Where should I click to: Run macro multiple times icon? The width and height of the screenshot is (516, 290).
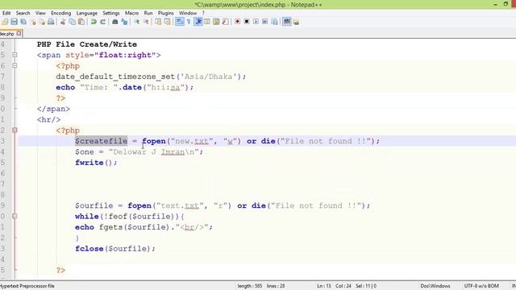[x=265, y=22]
